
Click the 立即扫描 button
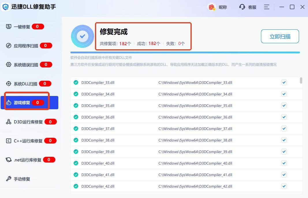tap(280, 36)
